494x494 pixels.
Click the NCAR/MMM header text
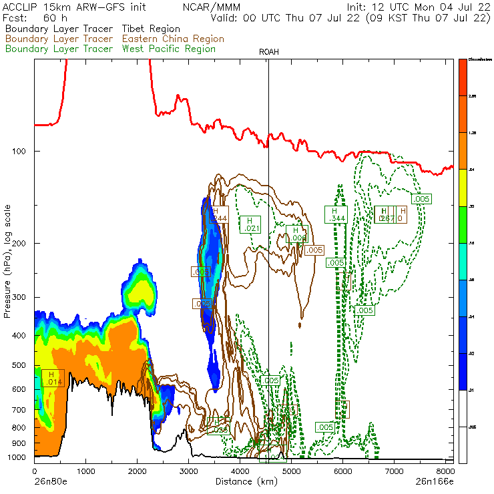(211, 7)
